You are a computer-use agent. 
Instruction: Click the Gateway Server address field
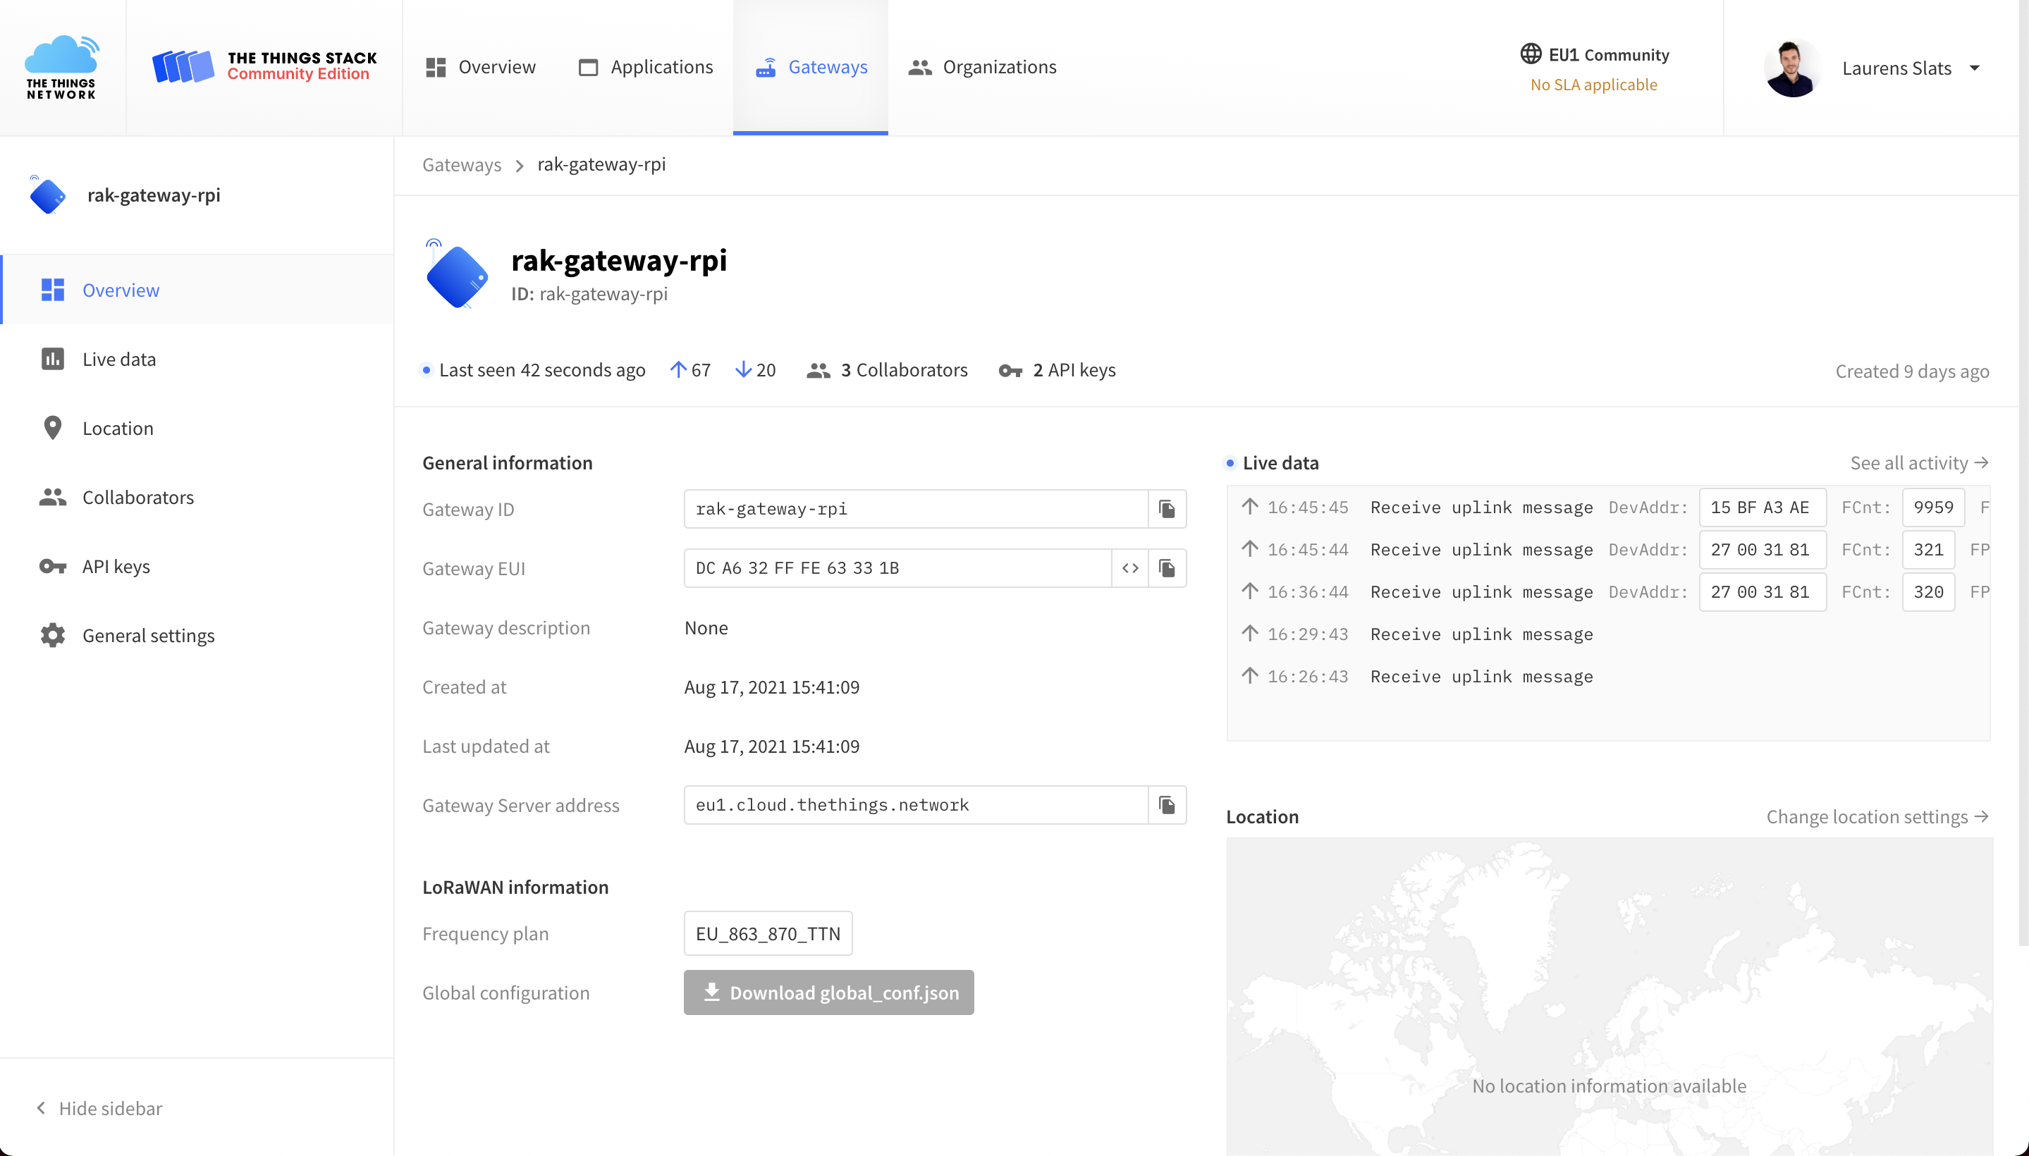[916, 805]
